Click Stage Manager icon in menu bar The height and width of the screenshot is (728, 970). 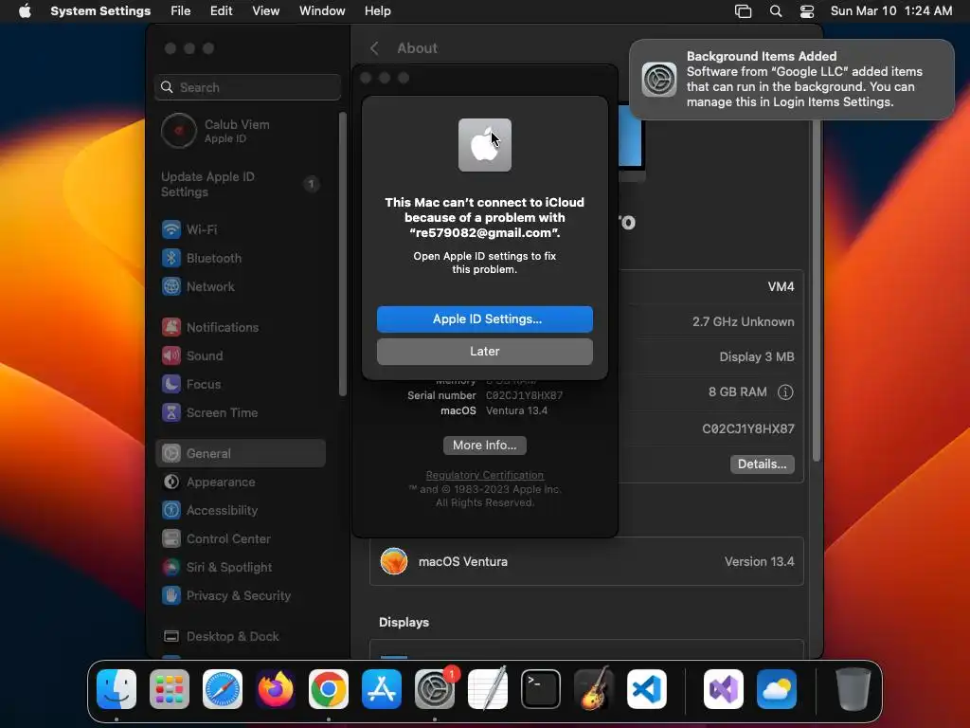743,11
